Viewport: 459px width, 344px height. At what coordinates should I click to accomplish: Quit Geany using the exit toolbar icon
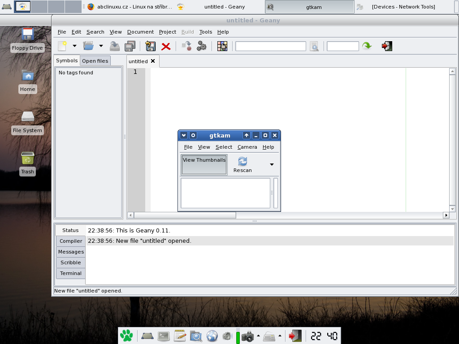click(x=387, y=46)
